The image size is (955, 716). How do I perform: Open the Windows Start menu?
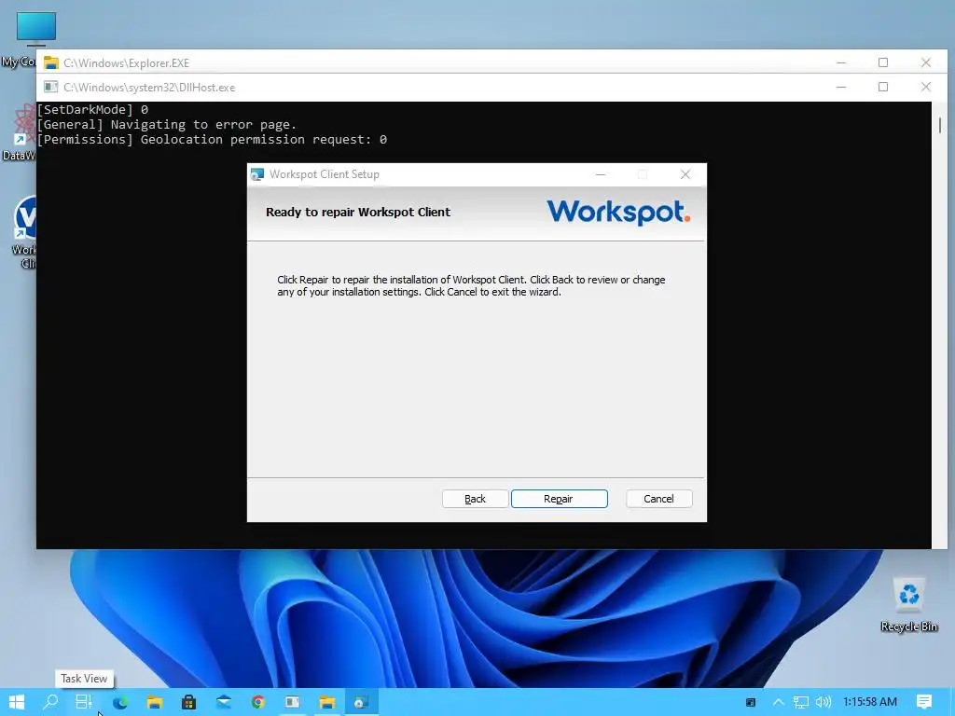tap(17, 702)
